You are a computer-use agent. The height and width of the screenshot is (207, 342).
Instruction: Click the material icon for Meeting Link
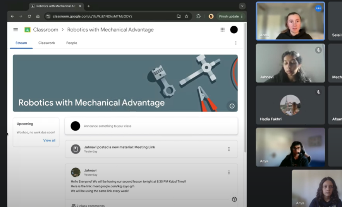(76, 149)
